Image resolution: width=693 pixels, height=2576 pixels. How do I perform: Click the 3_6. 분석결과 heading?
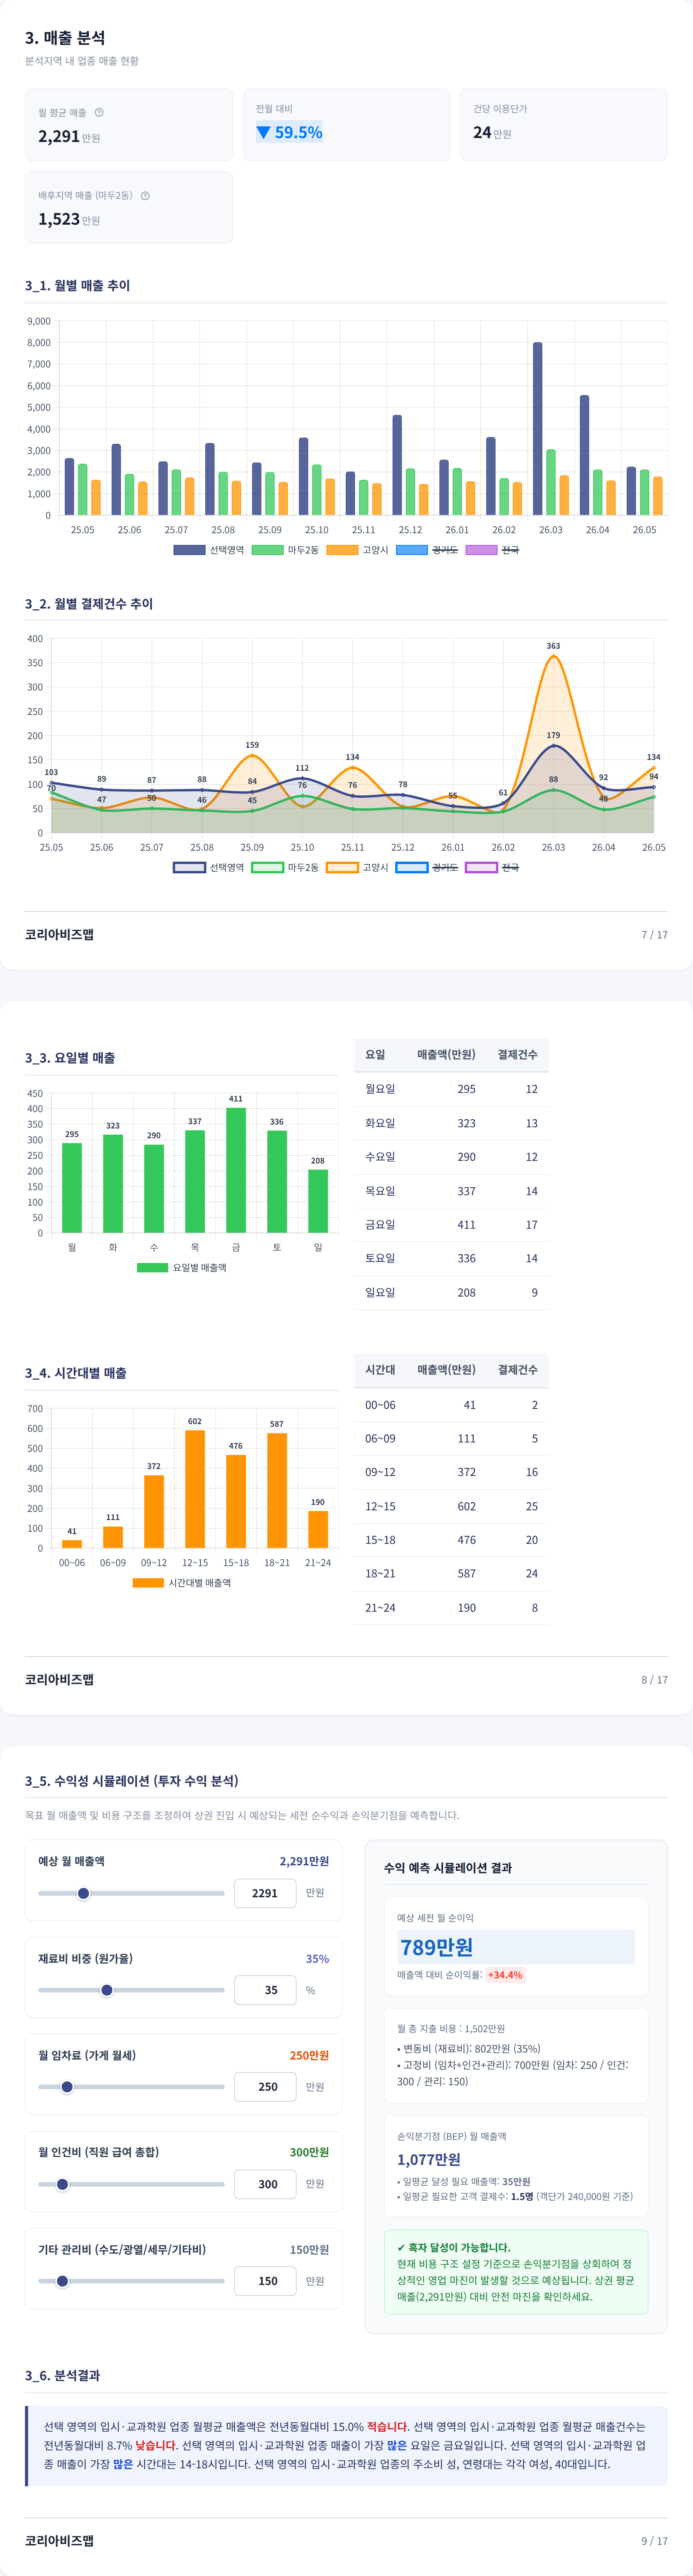(62, 2375)
